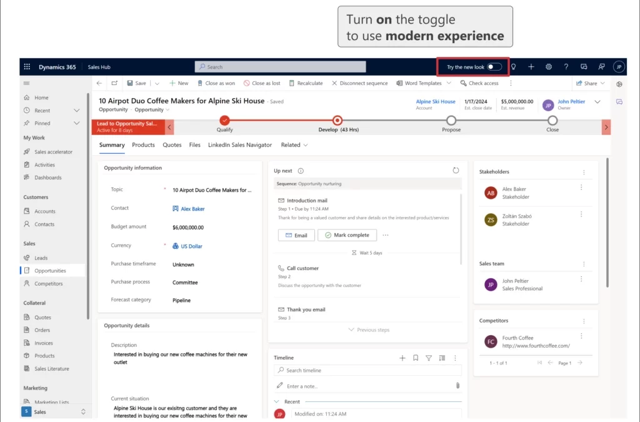Viewport: 640px width, 422px height.
Task: Expand the header fields chevron
Action: click(597, 102)
